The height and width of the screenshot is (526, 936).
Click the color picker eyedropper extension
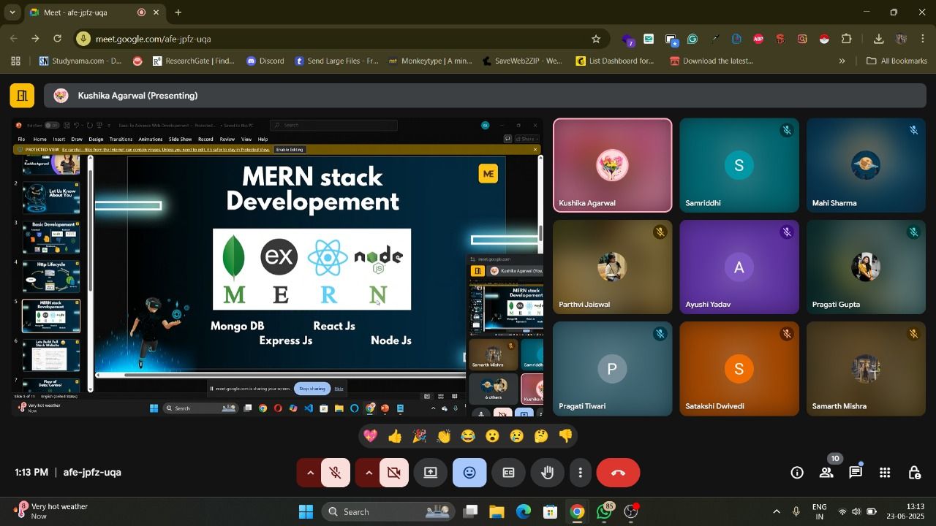coord(714,39)
